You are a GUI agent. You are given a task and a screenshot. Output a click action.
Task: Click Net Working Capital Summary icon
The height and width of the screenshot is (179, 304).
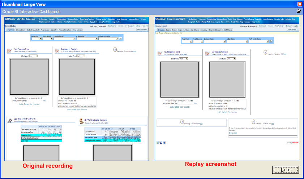point(81,121)
